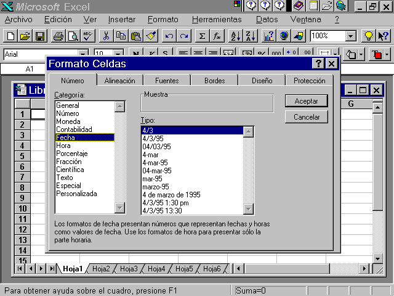
Task: Save the workbook using the floppy icon
Action: [39, 36]
